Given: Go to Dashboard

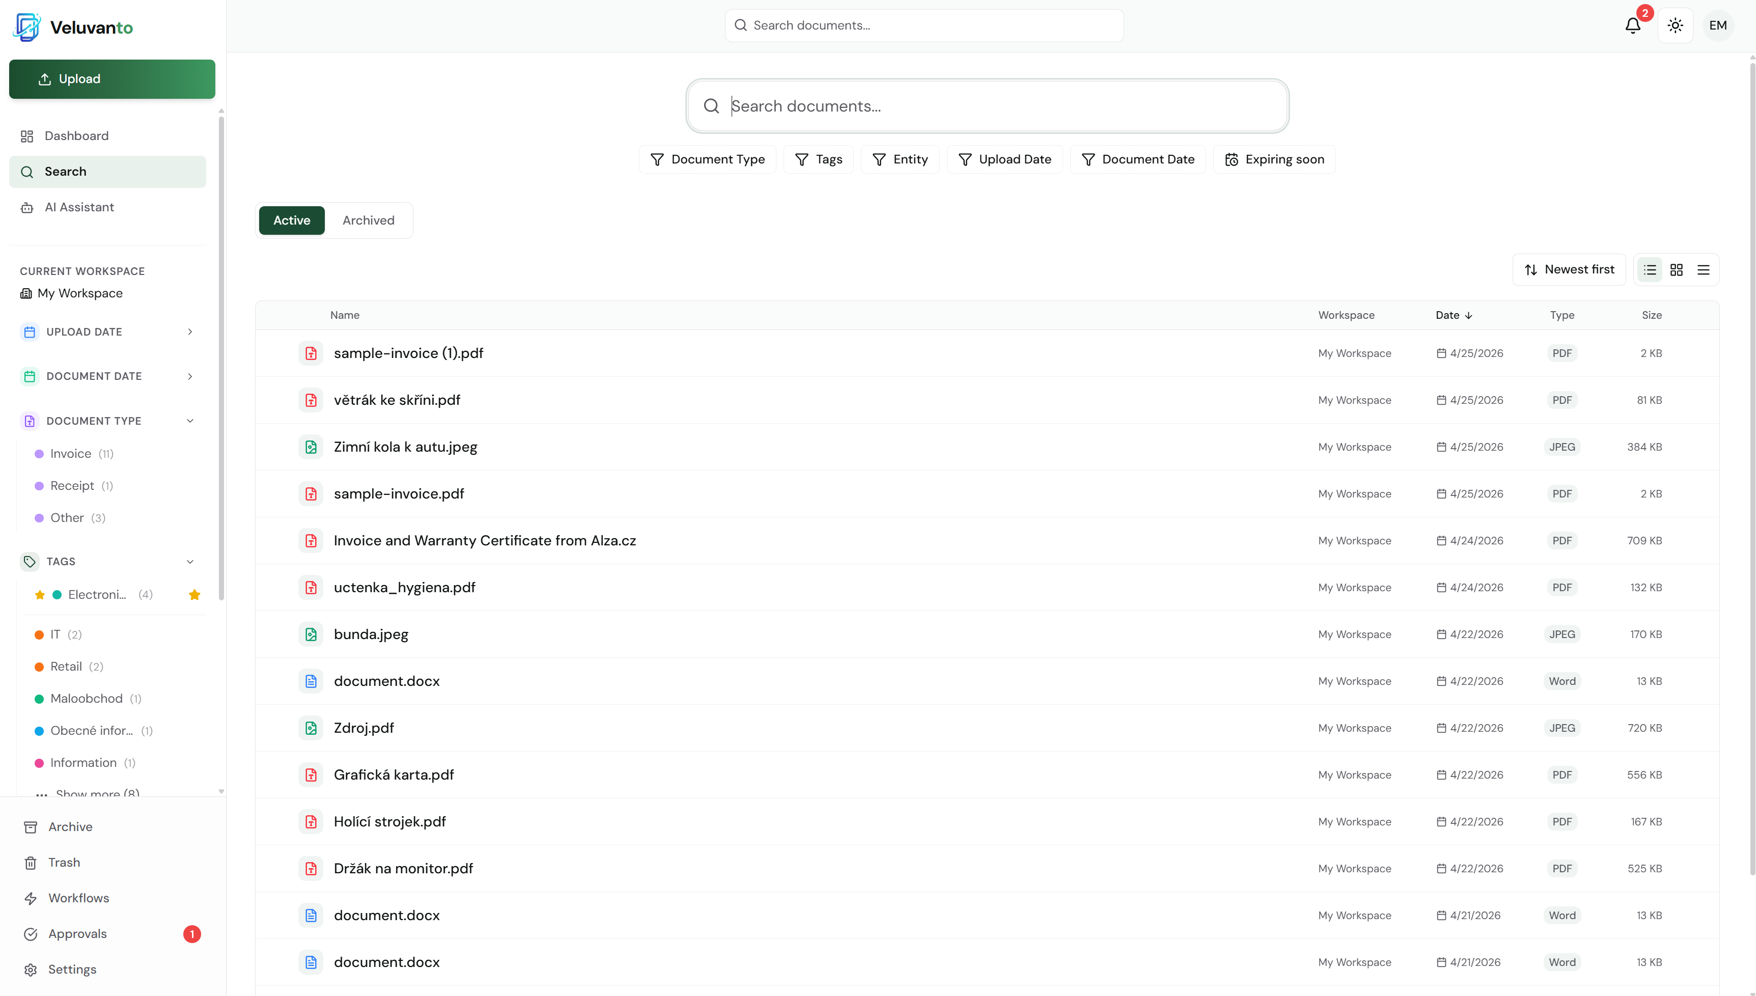Looking at the screenshot, I should pos(107,136).
